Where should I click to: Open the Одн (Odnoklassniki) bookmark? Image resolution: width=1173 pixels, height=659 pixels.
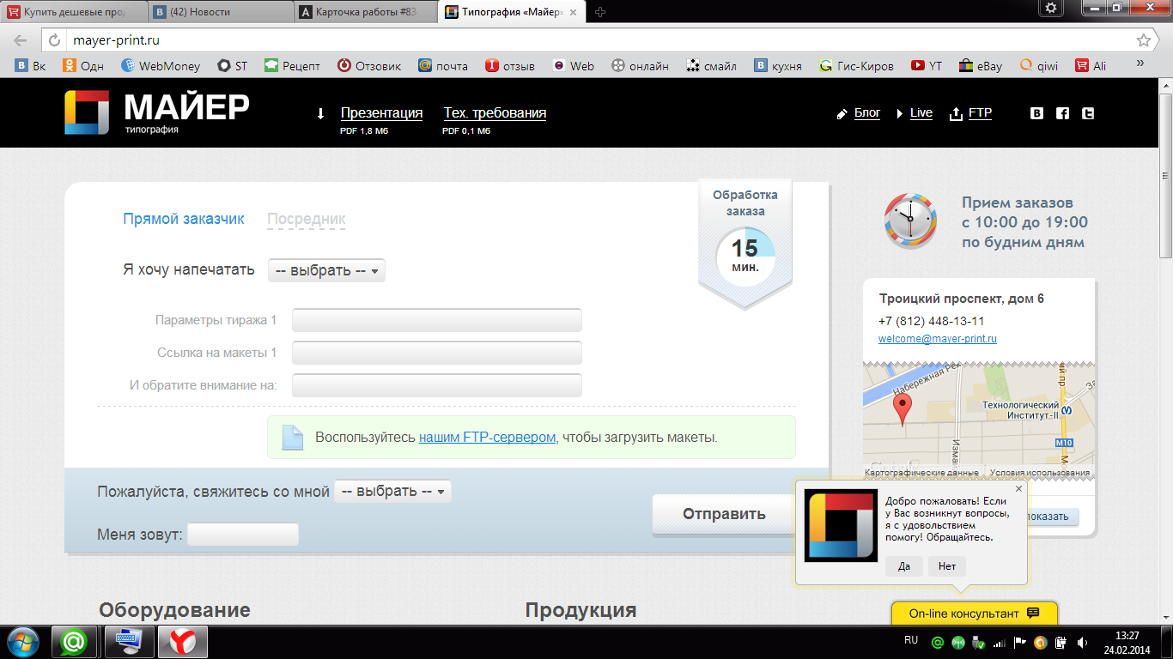[83, 65]
